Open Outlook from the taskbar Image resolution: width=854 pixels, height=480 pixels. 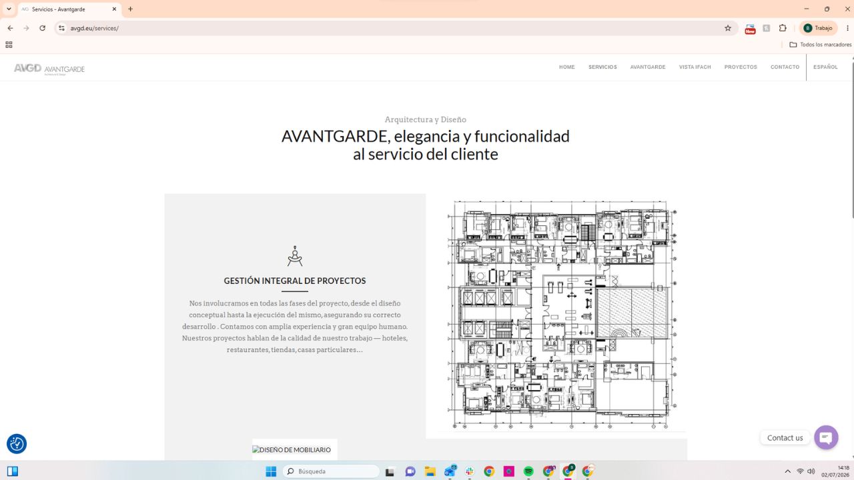tap(450, 471)
